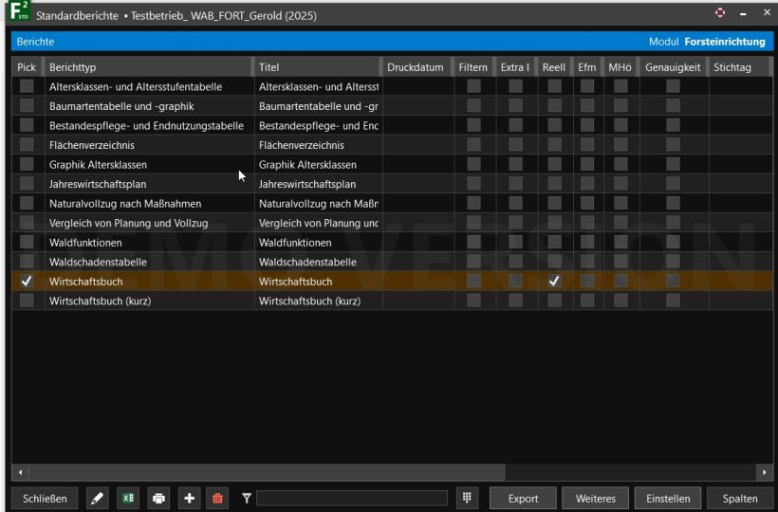Viewport: 778px width, 512px height.
Task: Add new report with plus icon
Action: coord(189,499)
